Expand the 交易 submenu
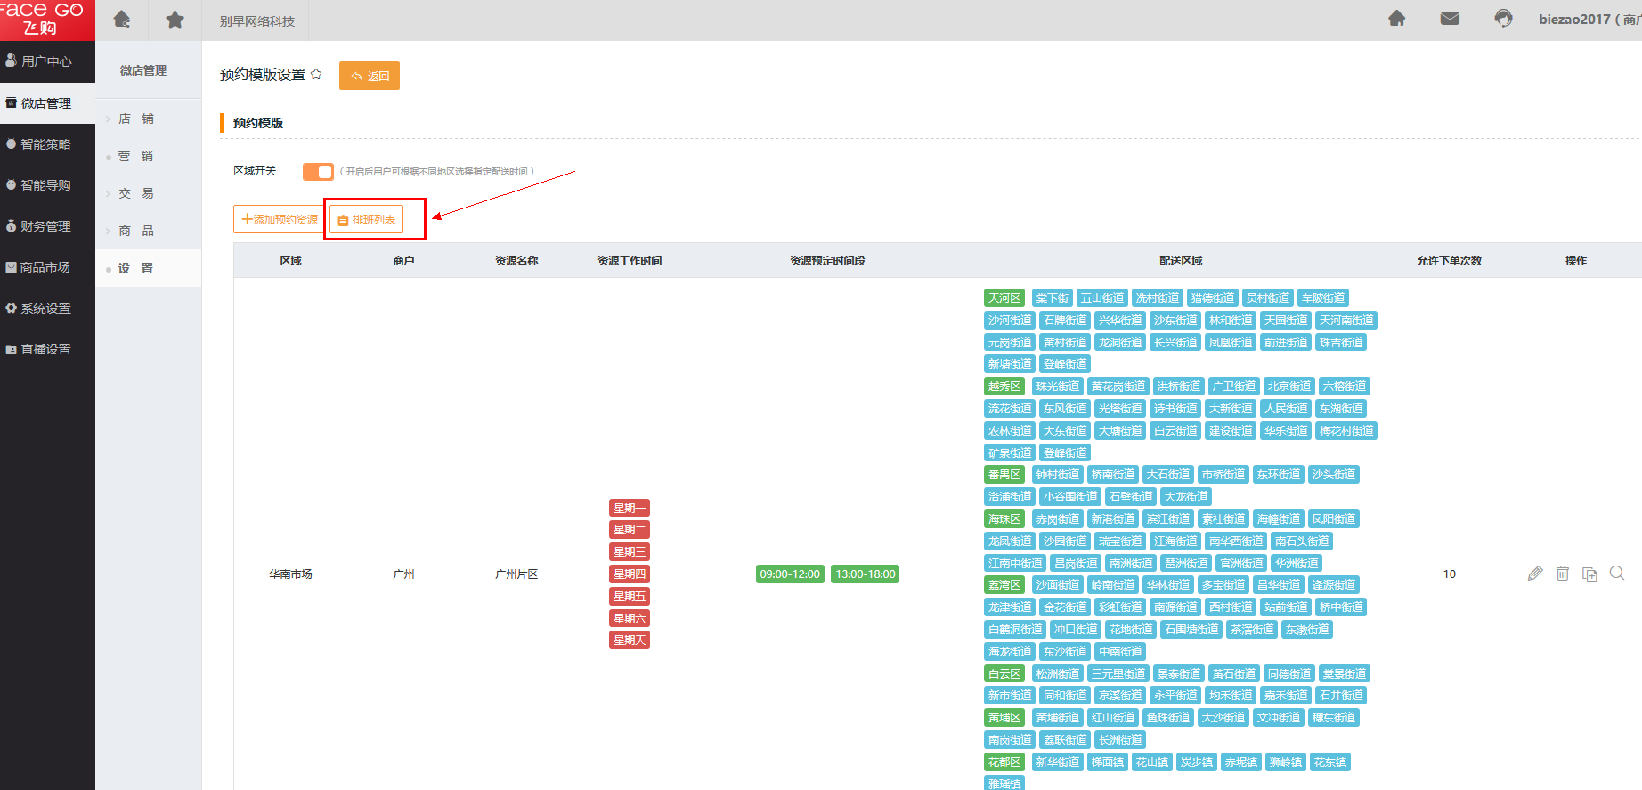 tap(136, 193)
